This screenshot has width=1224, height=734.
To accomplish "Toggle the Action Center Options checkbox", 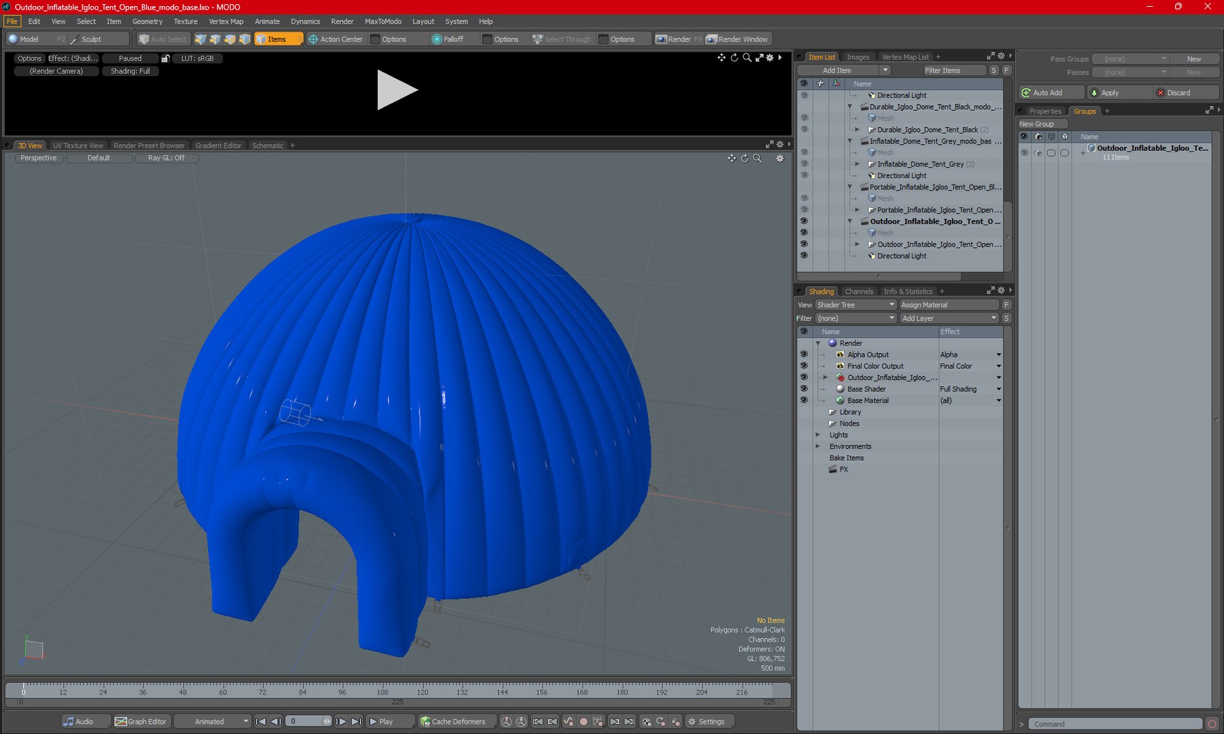I will (x=375, y=39).
